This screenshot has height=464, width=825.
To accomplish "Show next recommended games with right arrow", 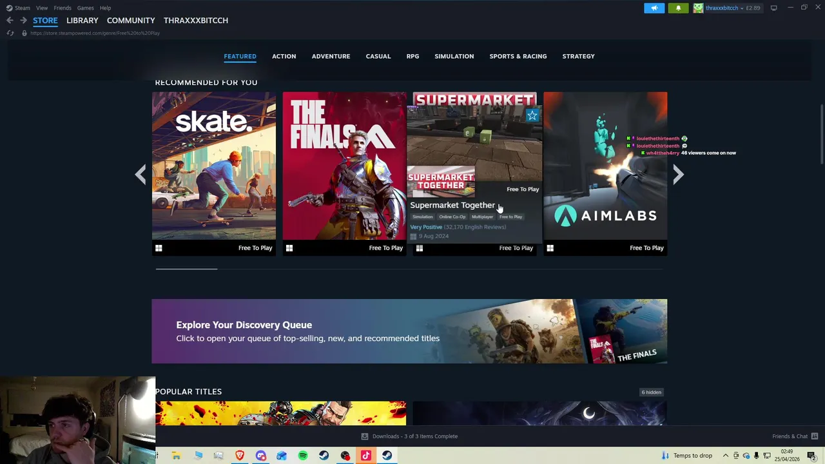I will pyautogui.click(x=678, y=174).
